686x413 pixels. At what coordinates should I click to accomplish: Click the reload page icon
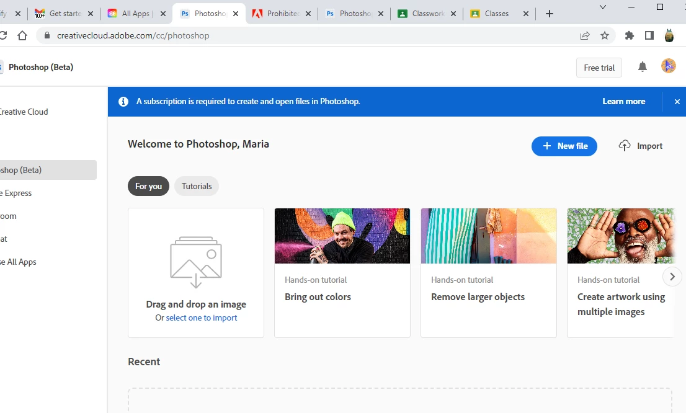click(3, 35)
